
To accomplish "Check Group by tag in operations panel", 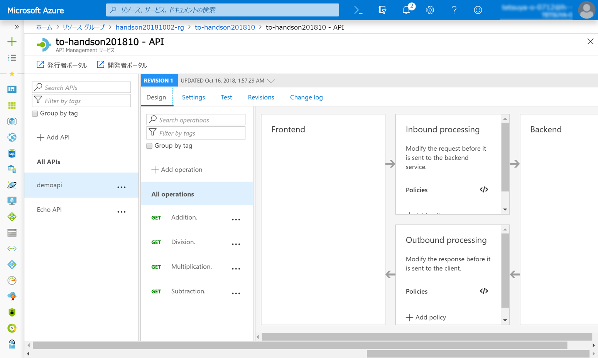I will coord(149,146).
